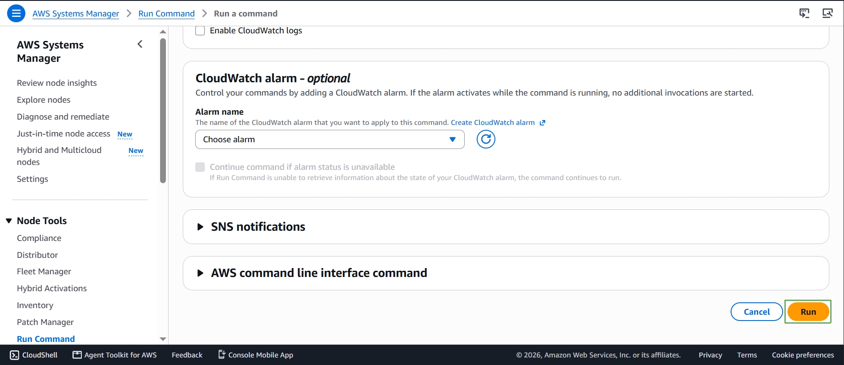Open Diagnose and remediate
844x365 pixels.
click(63, 117)
